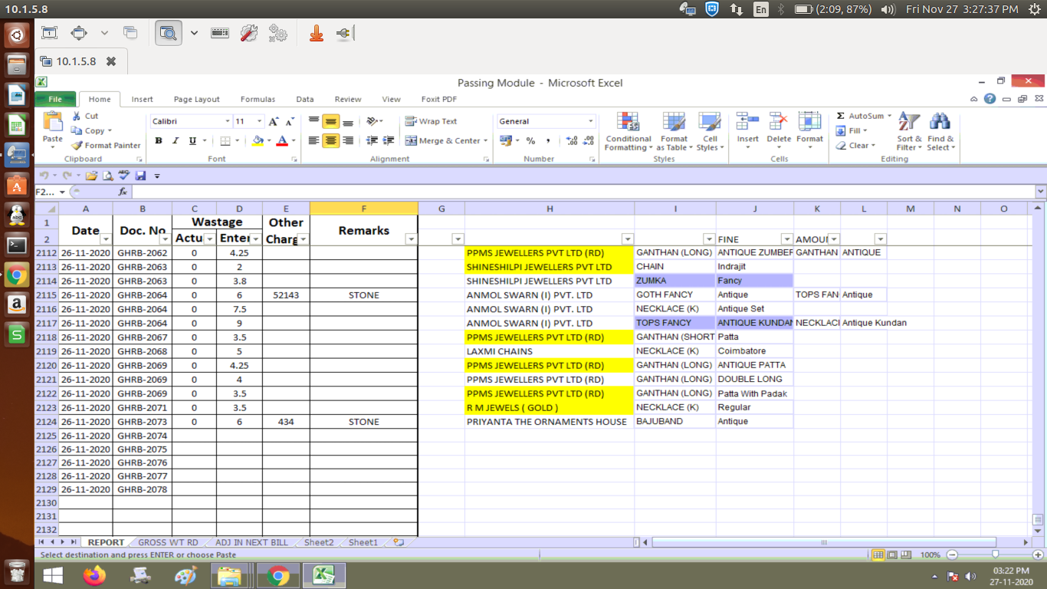Viewport: 1047px width, 589px height.
Task: Toggle Bold formatting
Action: pos(159,140)
